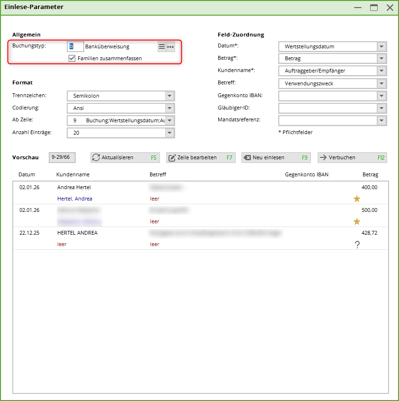Close the Einlese-Parameter dialog

[x=390, y=8]
